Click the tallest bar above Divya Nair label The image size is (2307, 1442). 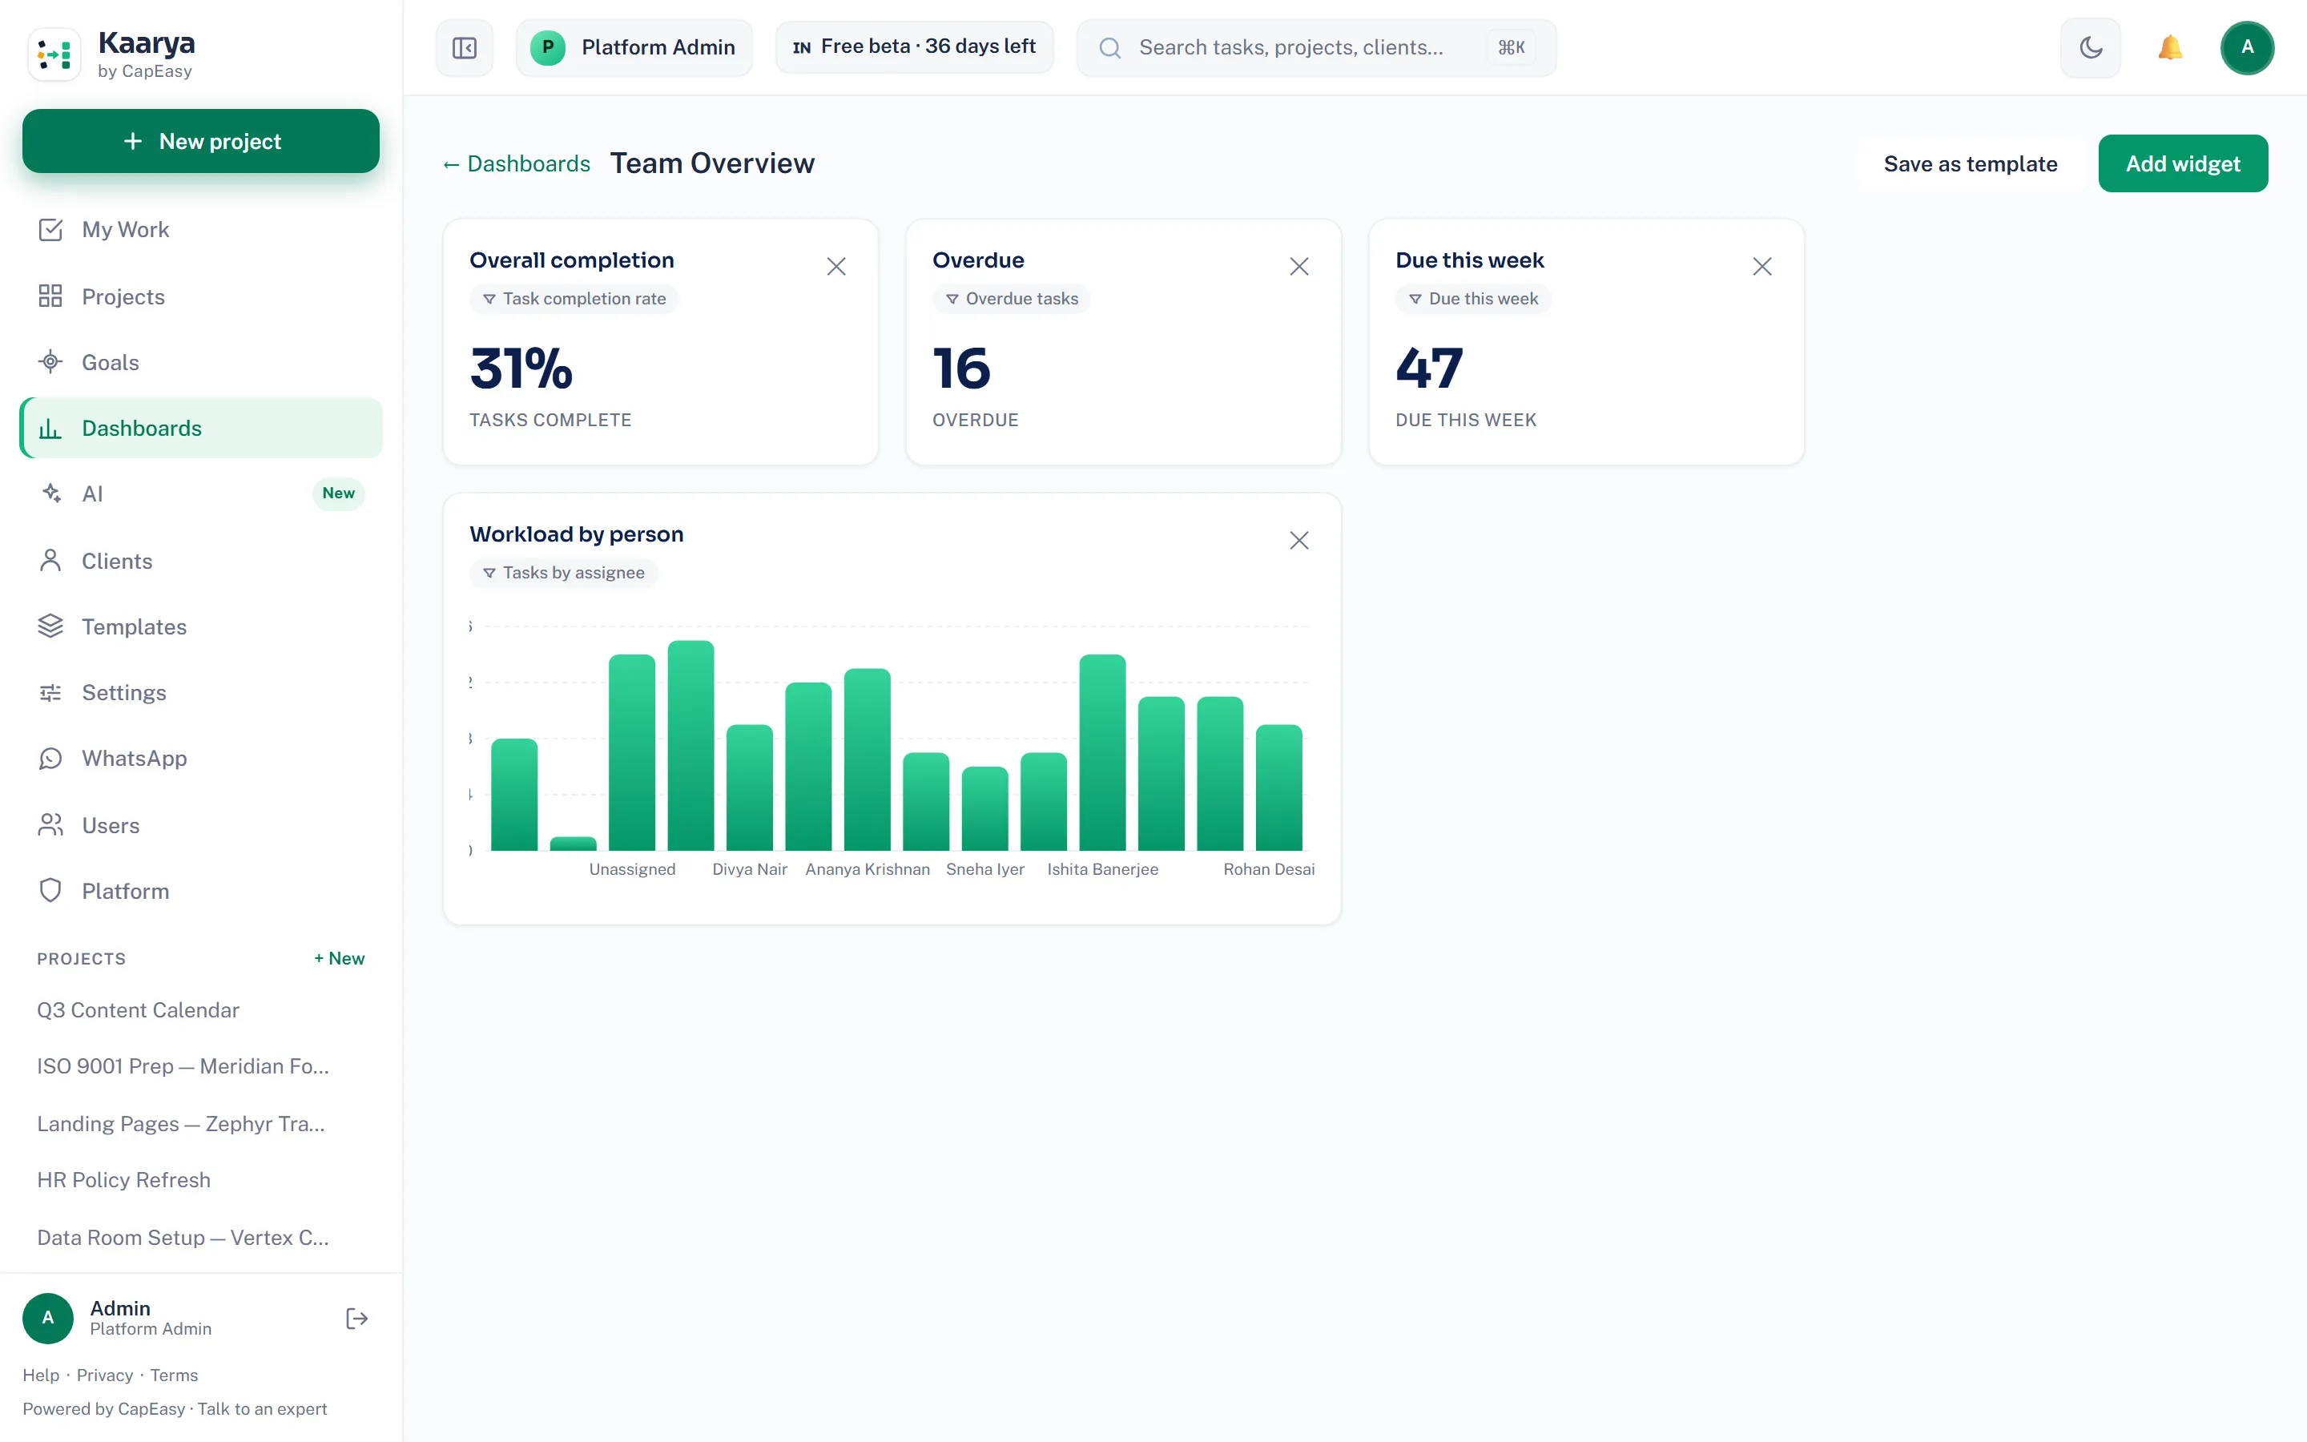(690, 746)
